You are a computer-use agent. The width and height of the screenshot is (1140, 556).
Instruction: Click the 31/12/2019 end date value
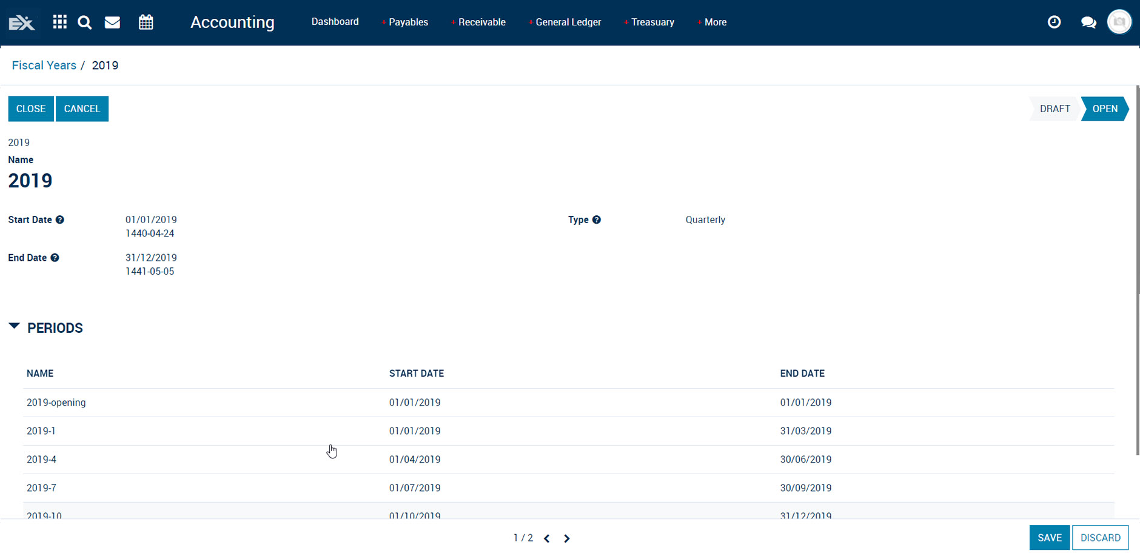click(x=151, y=258)
